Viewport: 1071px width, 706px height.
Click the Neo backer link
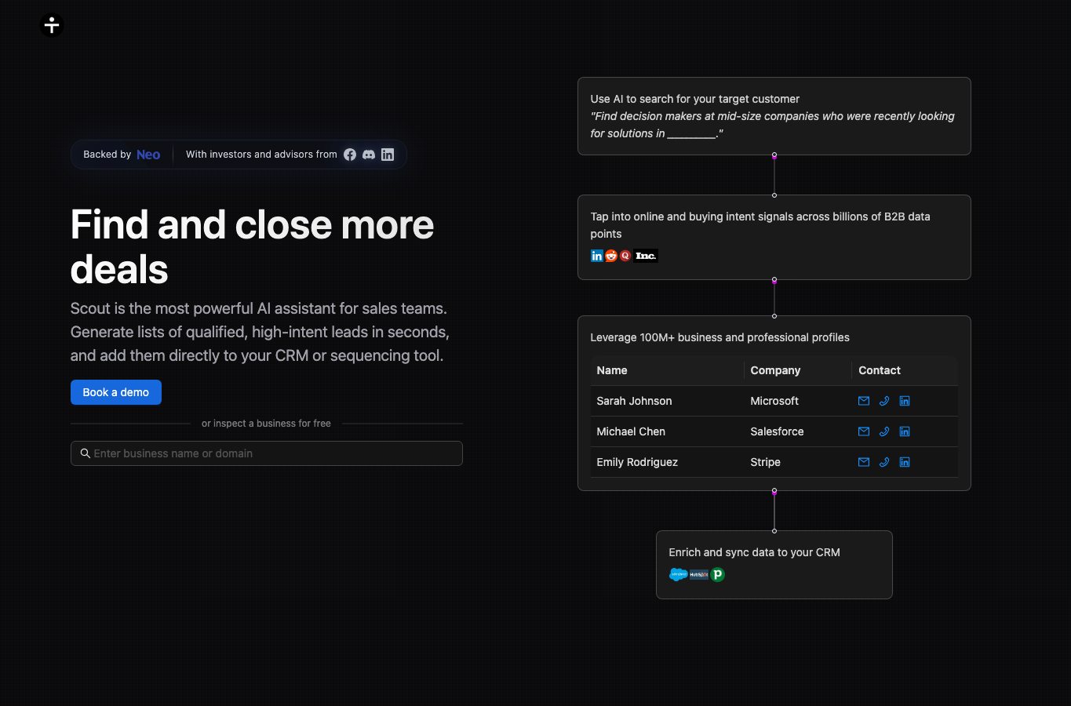coord(148,155)
